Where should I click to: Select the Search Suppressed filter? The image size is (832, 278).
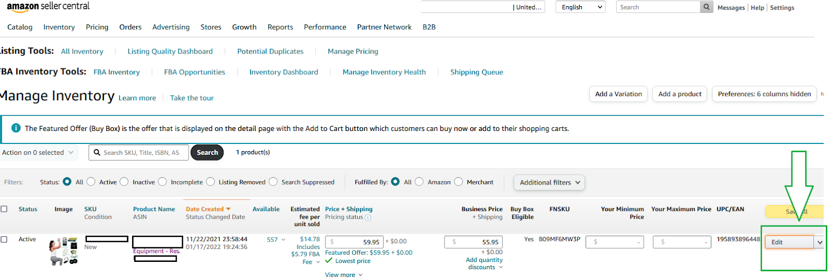coord(273,182)
